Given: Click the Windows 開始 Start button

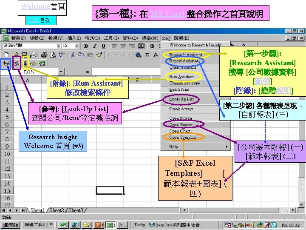Looking at the screenshot, I should coord(10,225).
